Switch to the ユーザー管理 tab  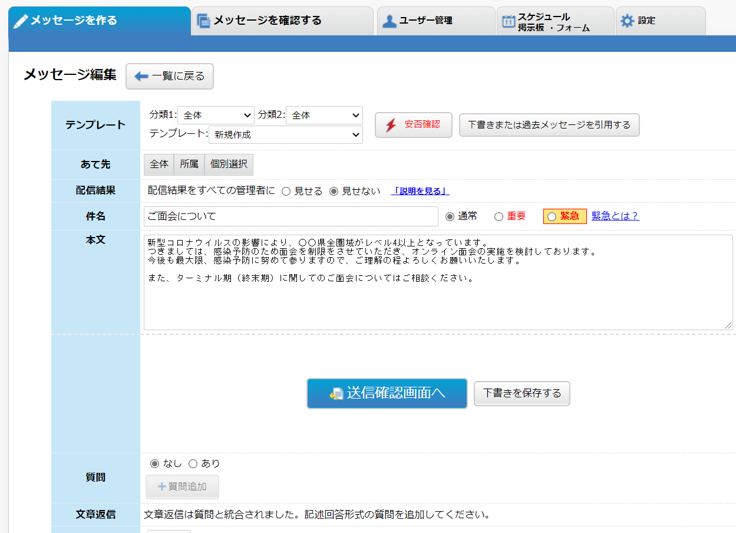436,21
